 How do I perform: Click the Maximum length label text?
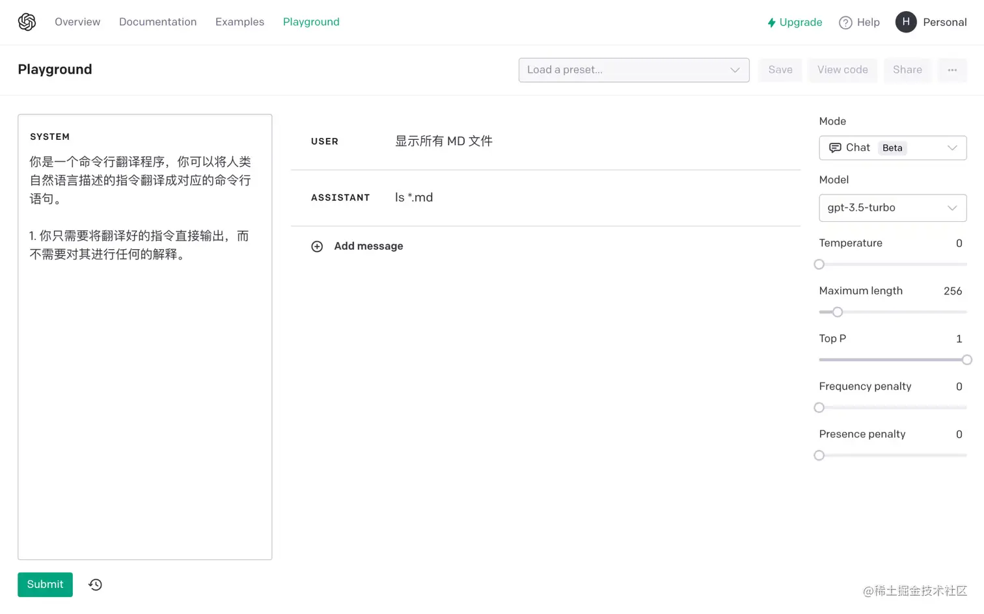860,291
